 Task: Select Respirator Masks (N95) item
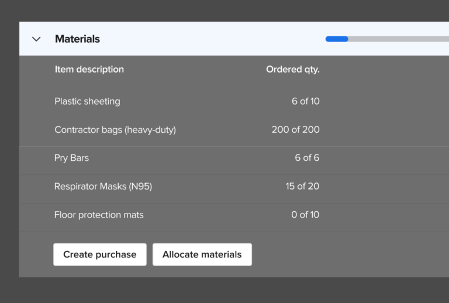103,187
